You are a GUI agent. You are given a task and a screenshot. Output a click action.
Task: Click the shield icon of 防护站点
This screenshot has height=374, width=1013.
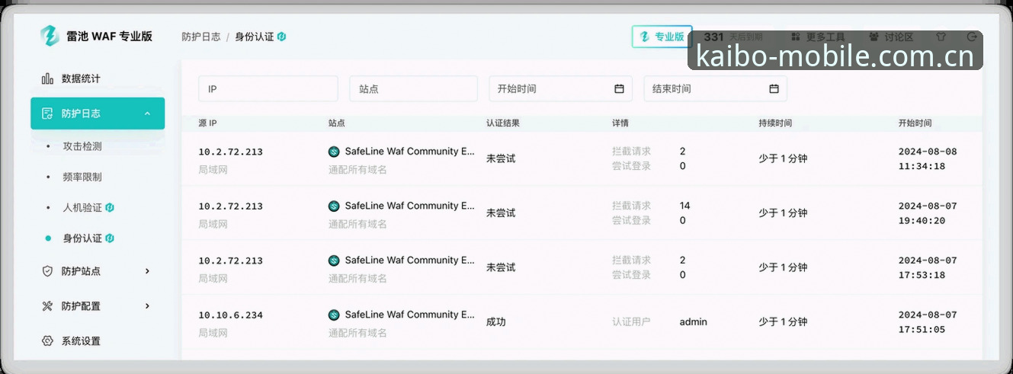47,271
